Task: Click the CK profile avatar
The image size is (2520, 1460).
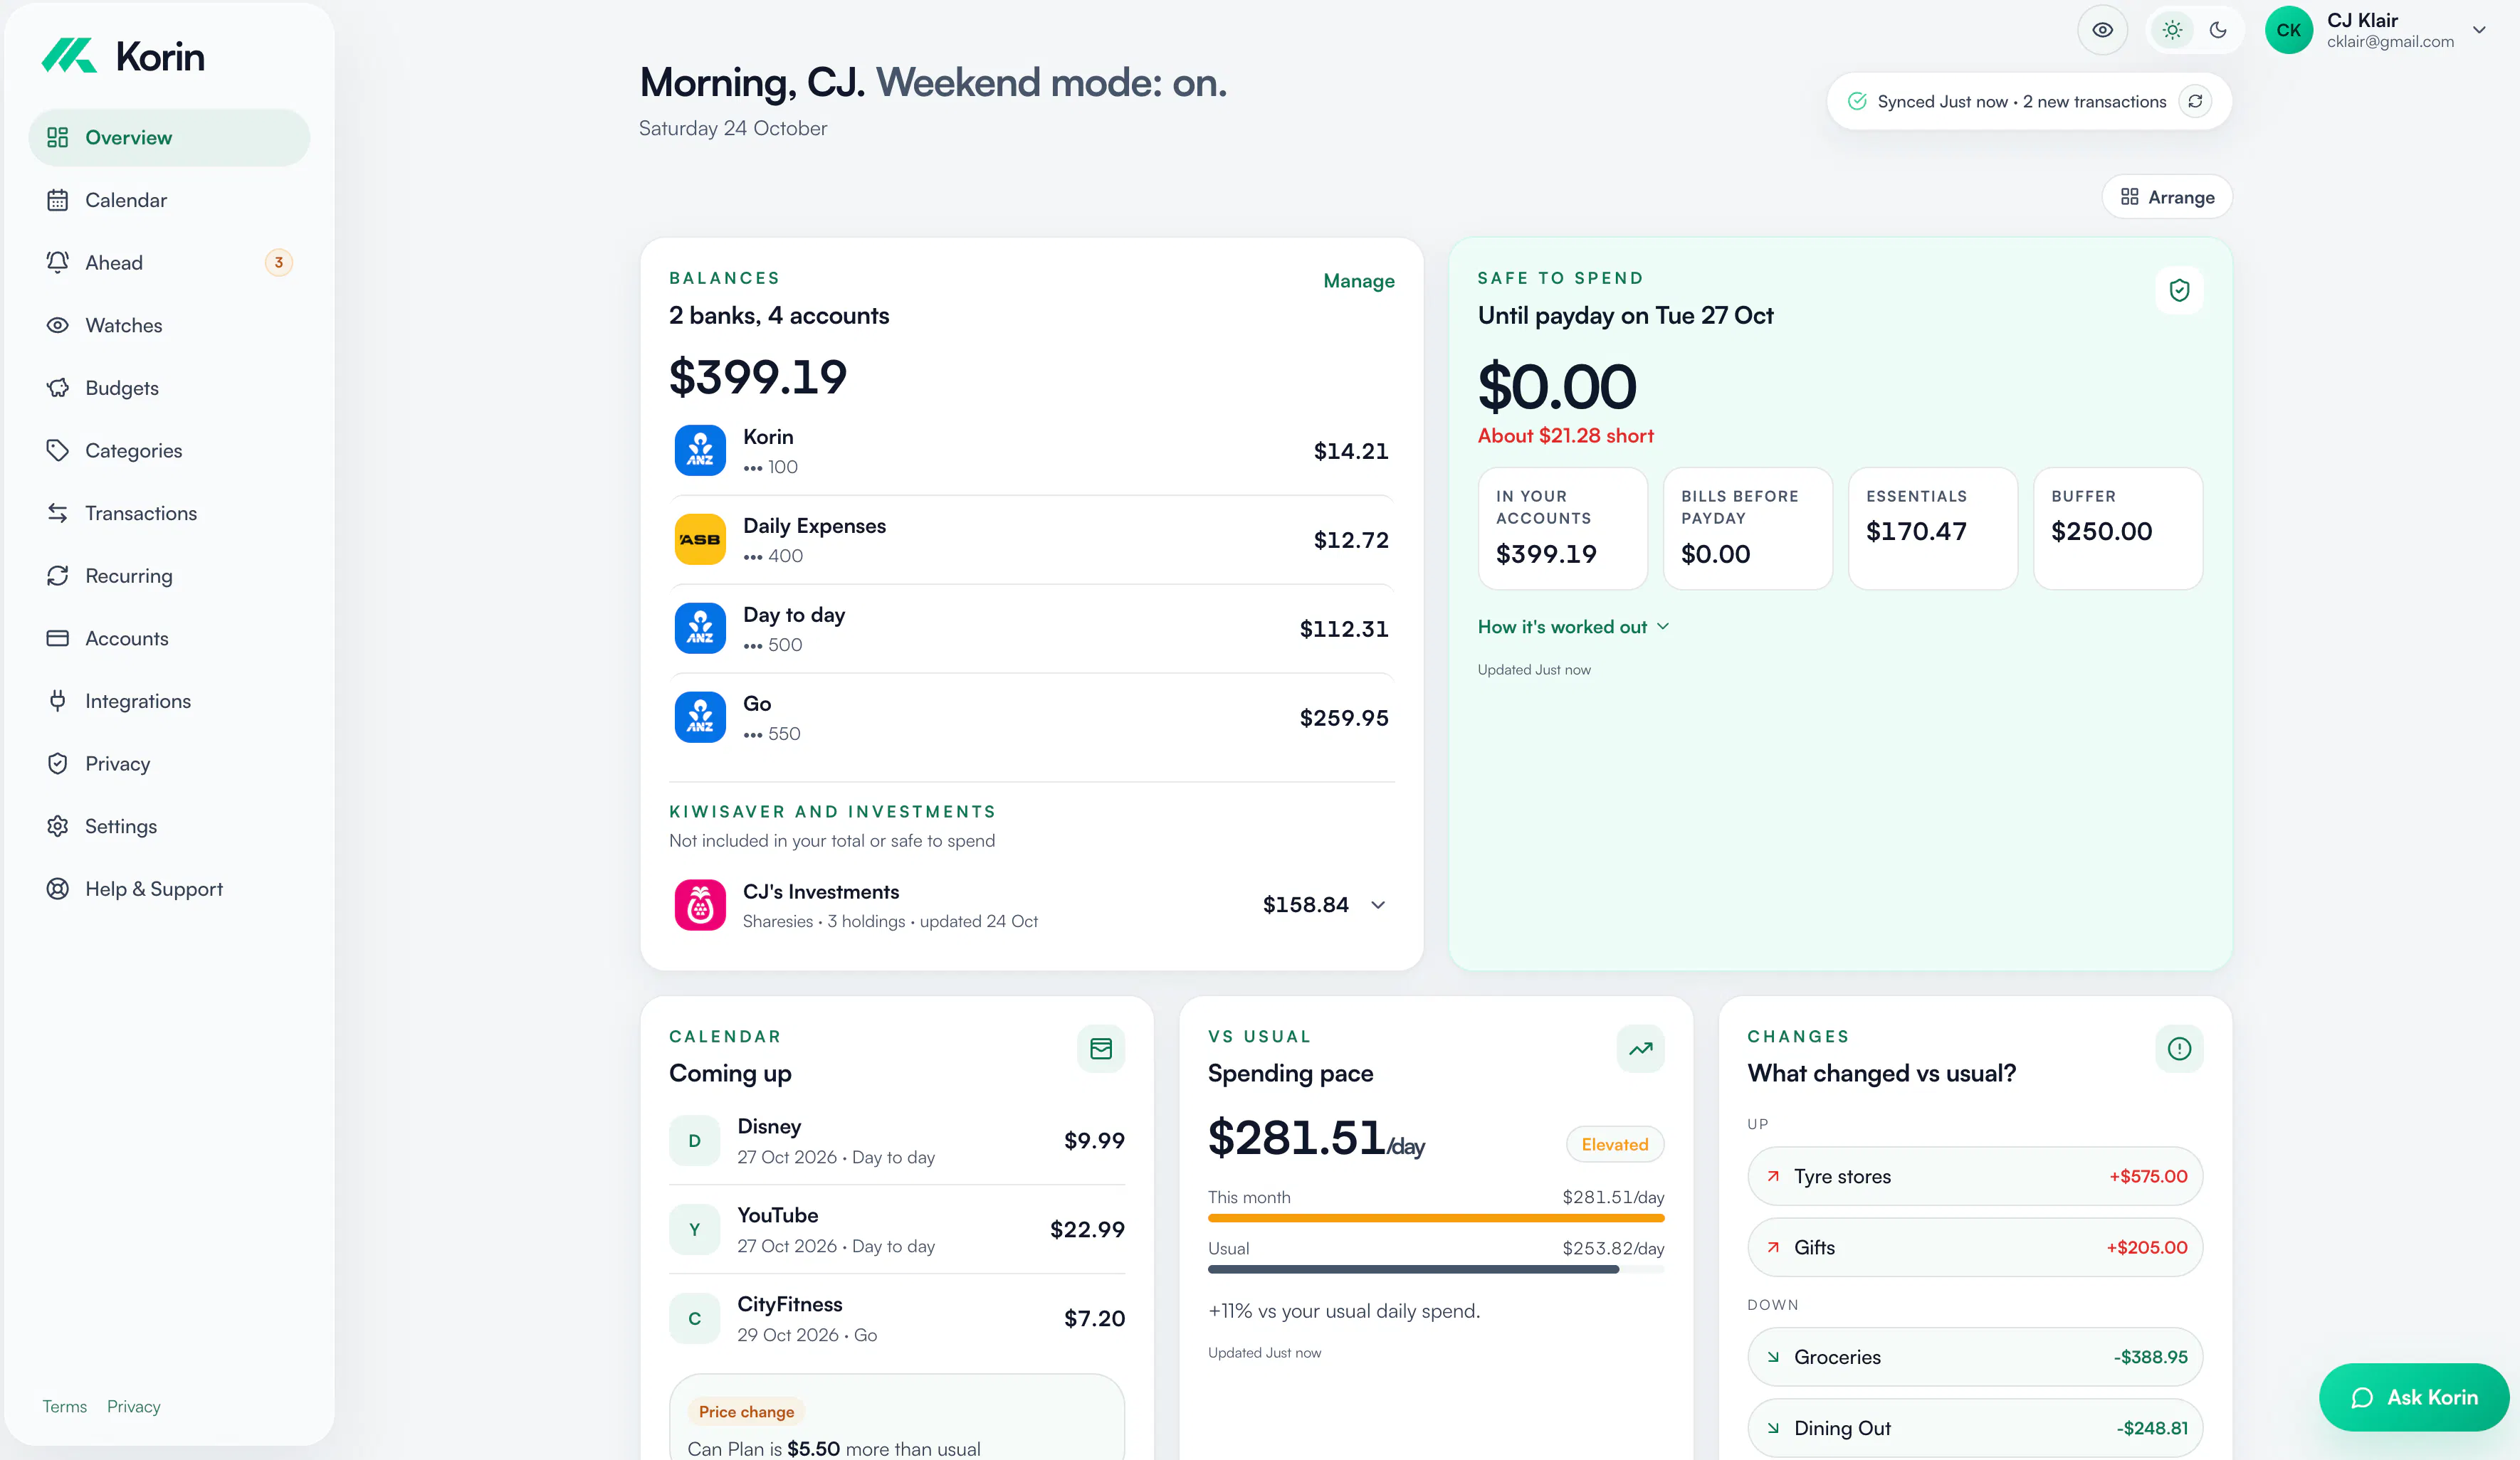Action: point(2288,30)
